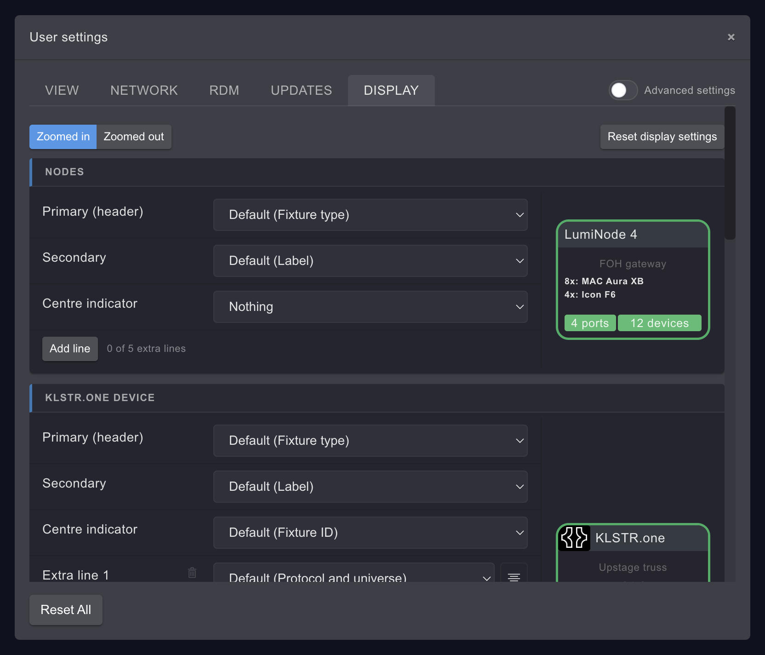
Task: Click 'Upstage truss' label in KLSTR.one preview
Action: pyautogui.click(x=633, y=567)
